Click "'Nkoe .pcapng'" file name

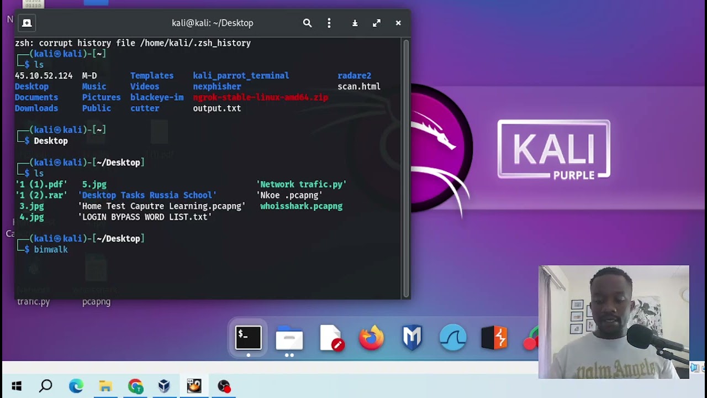pyautogui.click(x=289, y=195)
